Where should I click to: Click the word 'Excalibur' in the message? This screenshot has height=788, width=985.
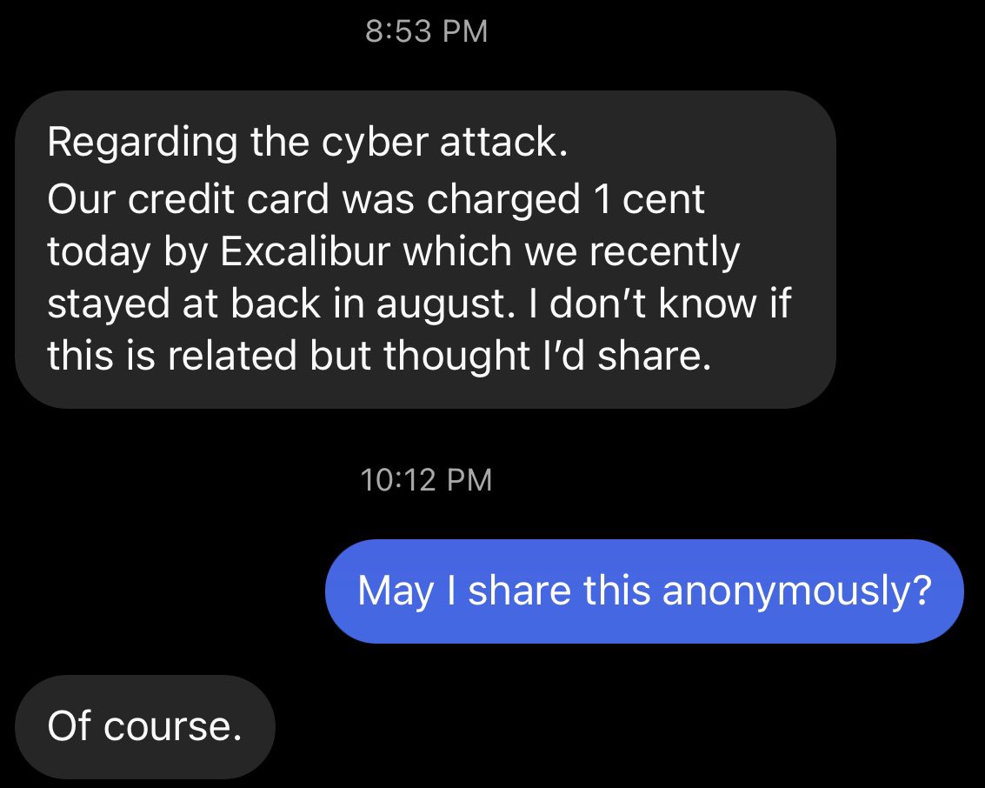click(305, 251)
